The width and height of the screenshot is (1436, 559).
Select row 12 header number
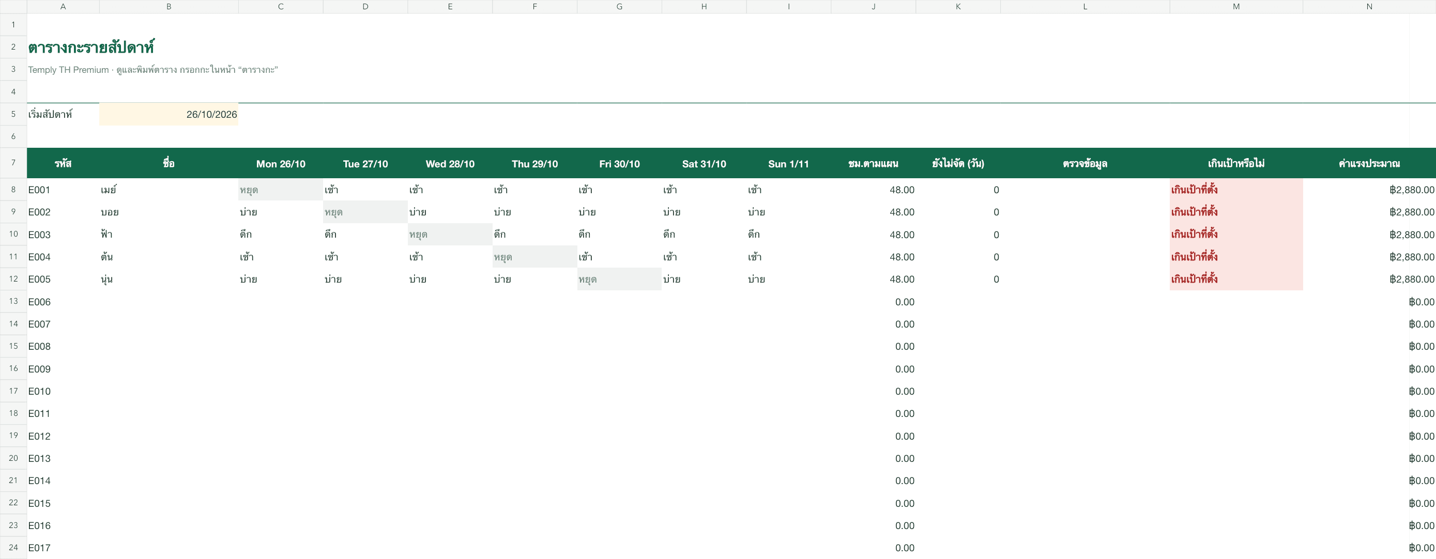click(13, 278)
